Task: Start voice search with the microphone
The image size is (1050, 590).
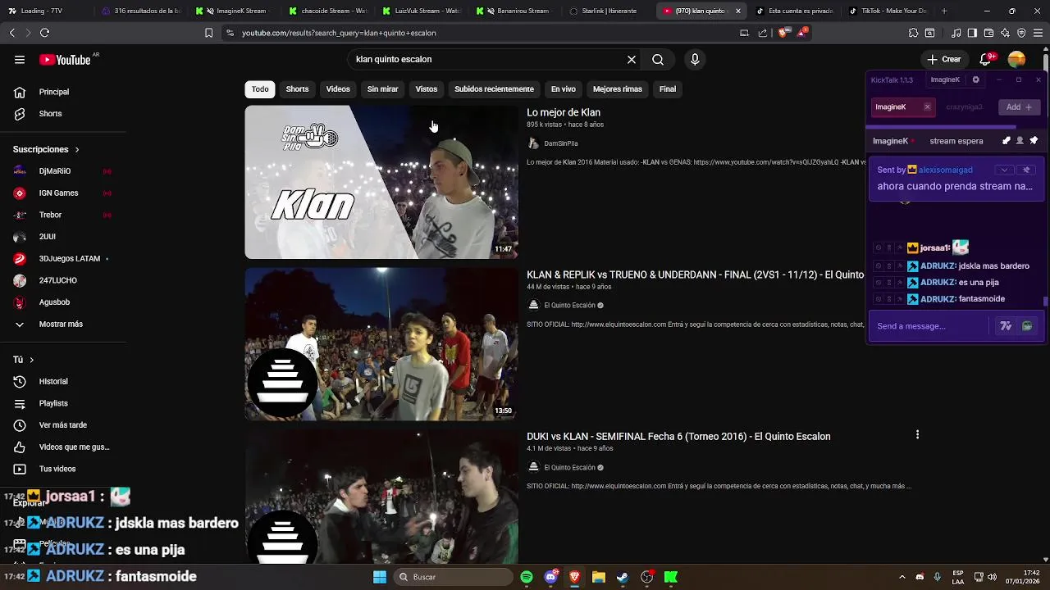Action: [695, 59]
